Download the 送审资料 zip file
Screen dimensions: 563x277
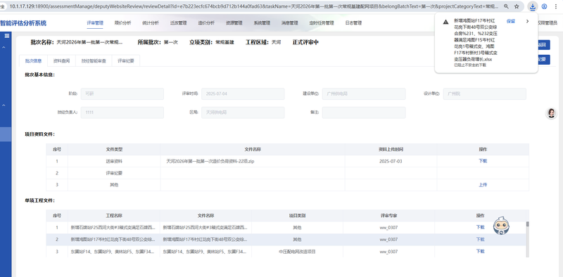483,161
